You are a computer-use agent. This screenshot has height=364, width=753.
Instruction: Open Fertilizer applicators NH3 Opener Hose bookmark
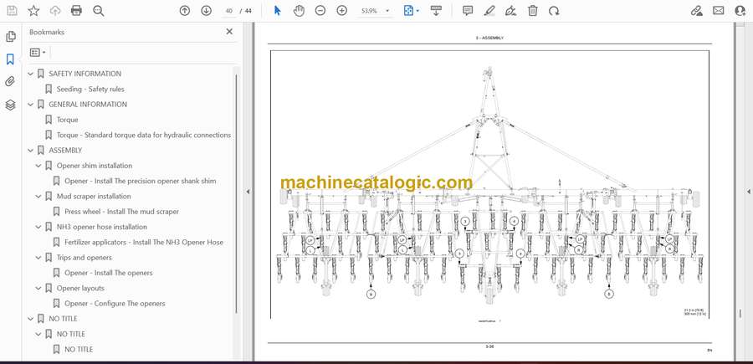tap(144, 242)
